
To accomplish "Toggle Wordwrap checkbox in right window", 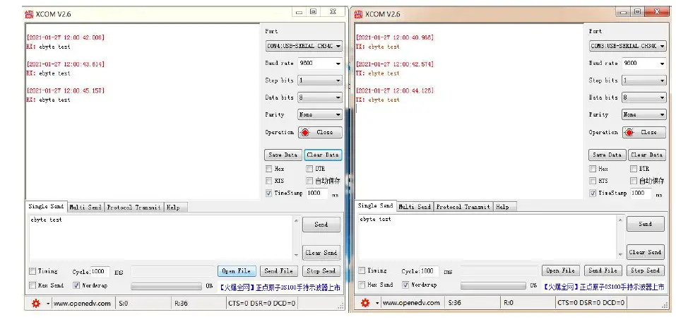I will (x=405, y=285).
